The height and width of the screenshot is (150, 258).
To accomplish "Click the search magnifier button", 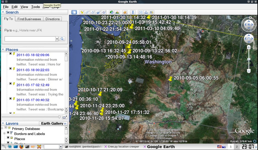I will pyautogui.click(x=62, y=39).
